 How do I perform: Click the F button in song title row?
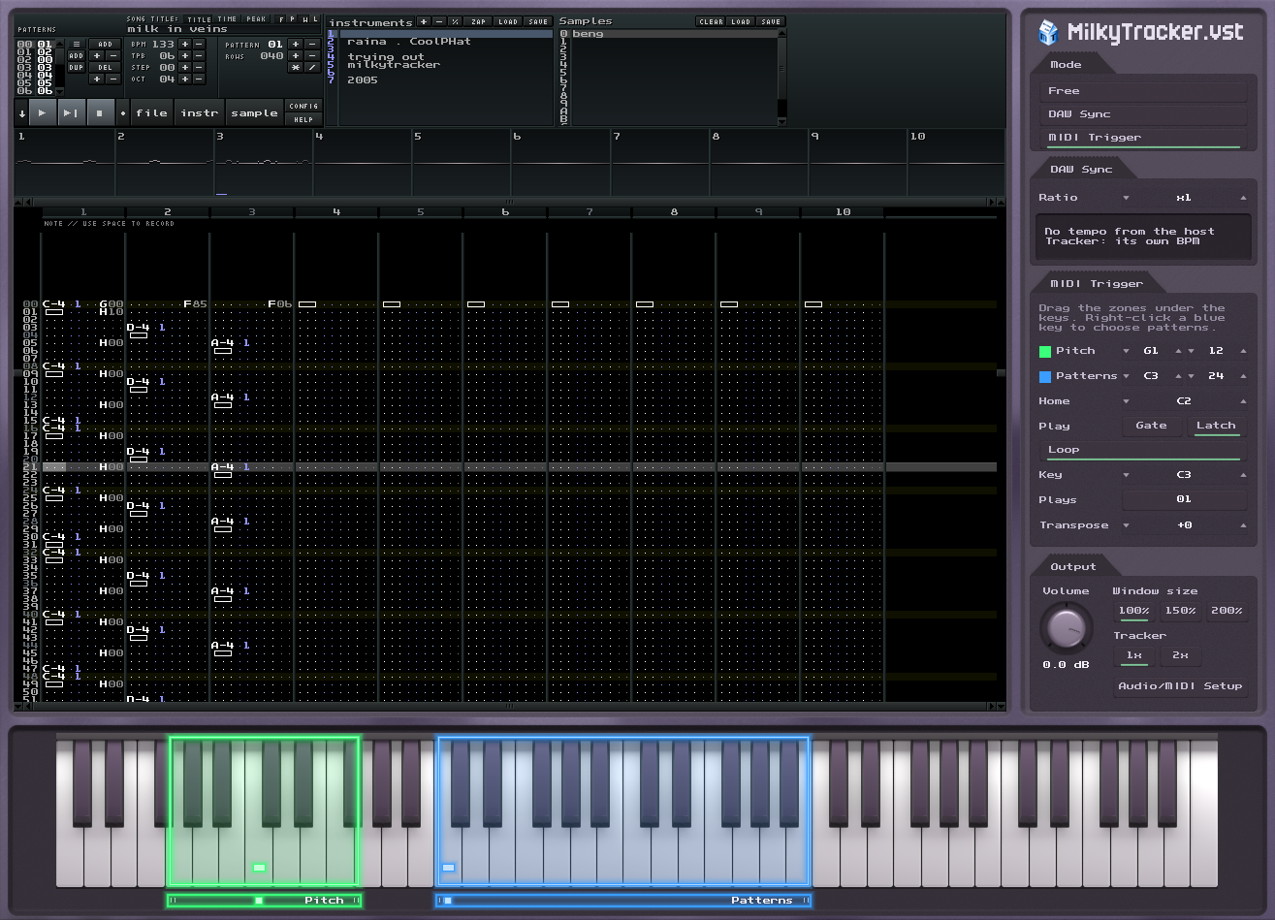tap(281, 19)
